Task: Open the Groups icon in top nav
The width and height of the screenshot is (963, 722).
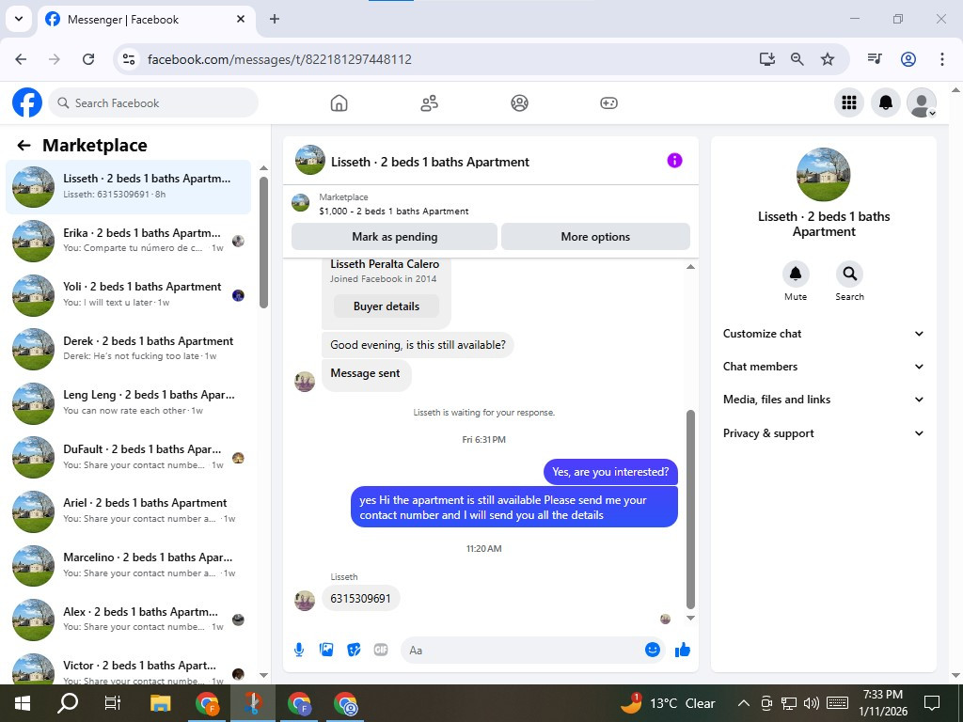Action: pos(519,103)
